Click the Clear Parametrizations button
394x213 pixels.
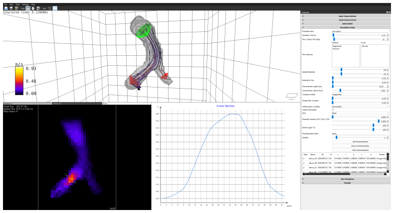click(x=360, y=150)
